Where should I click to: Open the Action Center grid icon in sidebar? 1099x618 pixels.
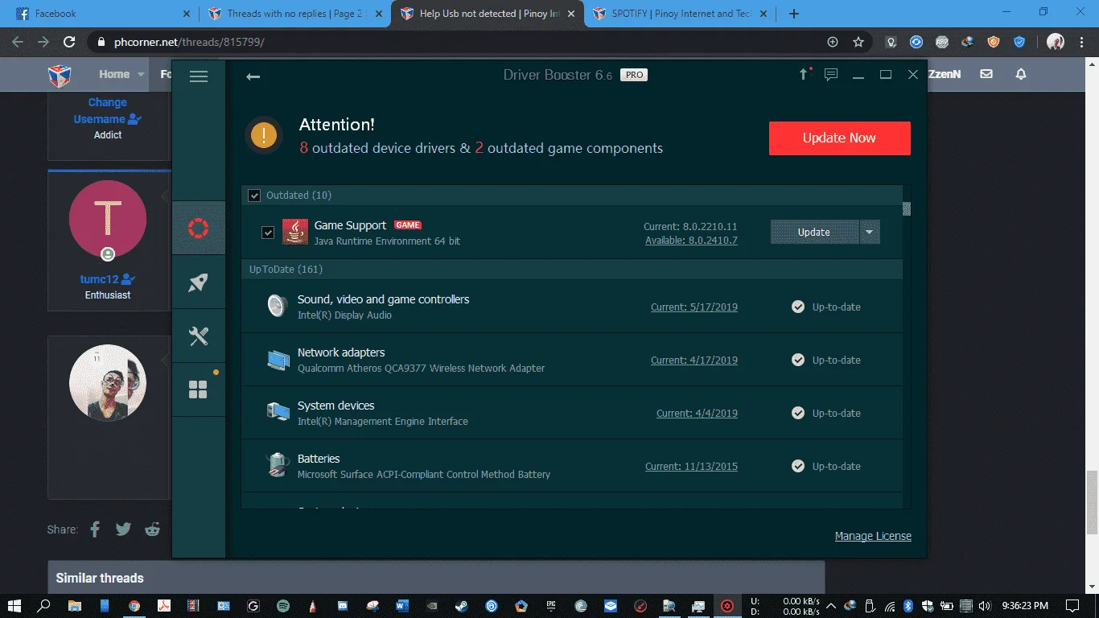click(x=198, y=389)
